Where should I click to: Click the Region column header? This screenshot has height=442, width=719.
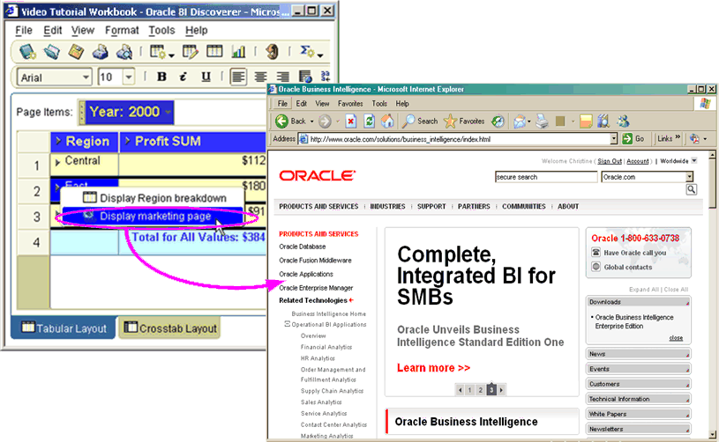point(85,142)
